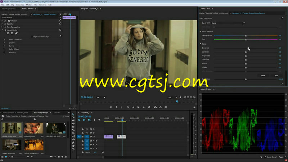Open timeline display settings wrench
The width and height of the screenshot is (288, 162).
point(99,120)
